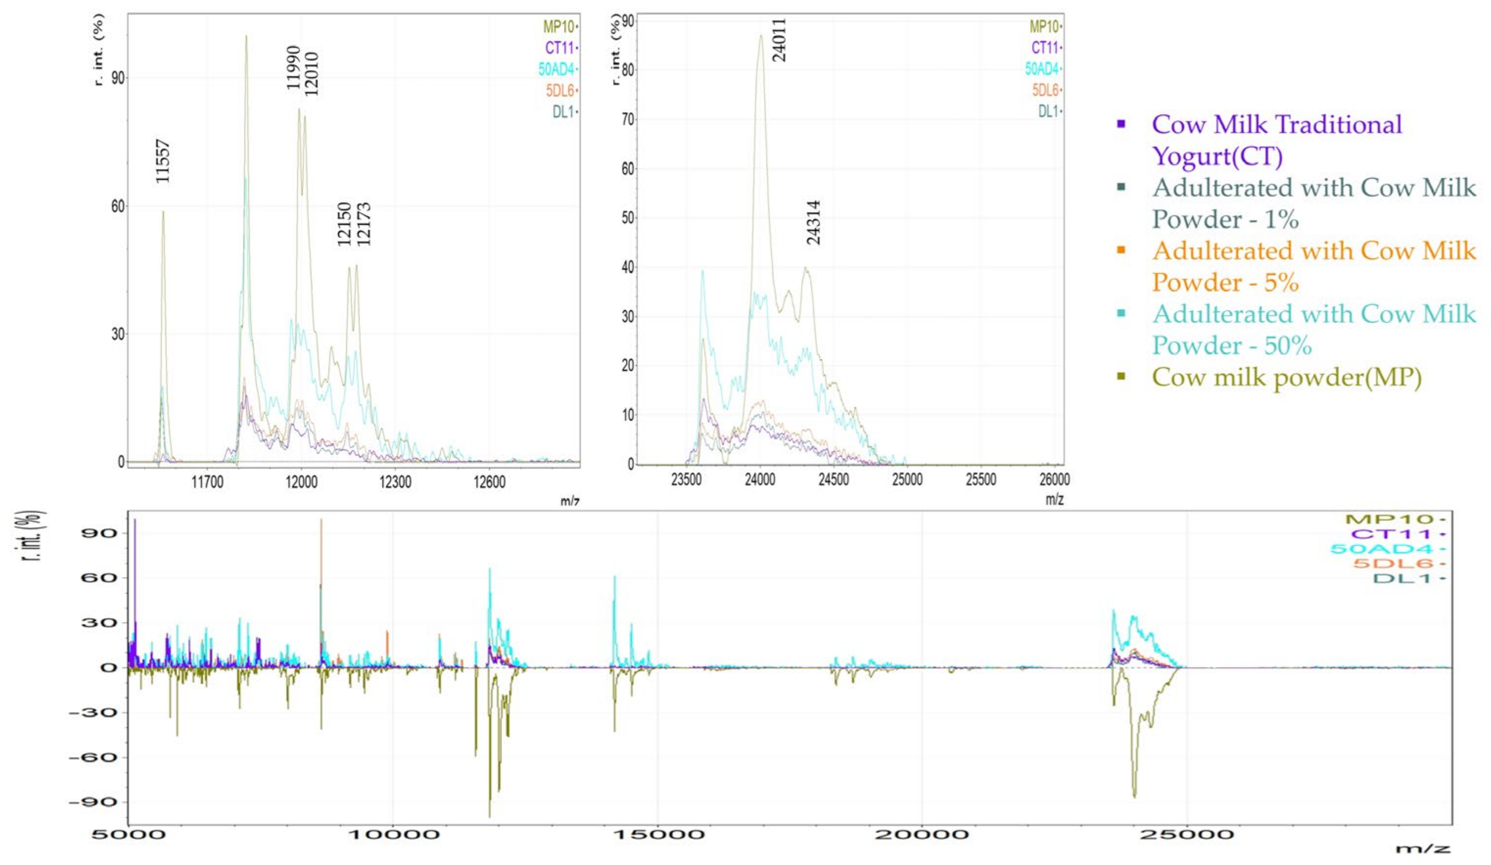Click the 24011 peak label
The width and height of the screenshot is (1491, 865).
tap(780, 40)
